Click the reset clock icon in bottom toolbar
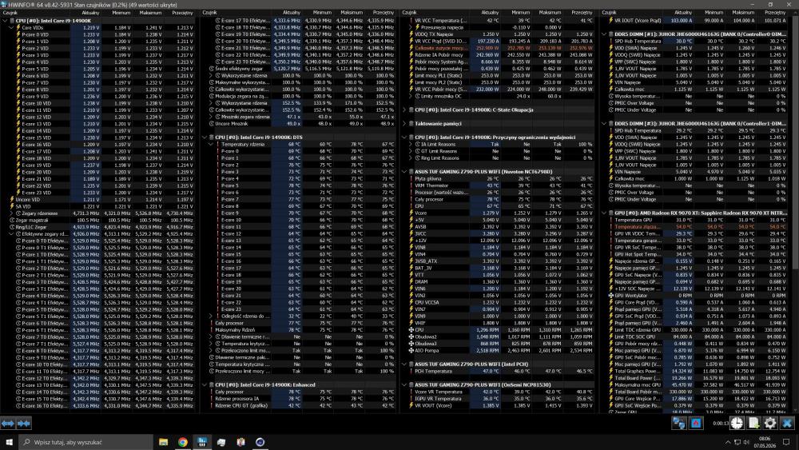The image size is (799, 450). pos(737,423)
